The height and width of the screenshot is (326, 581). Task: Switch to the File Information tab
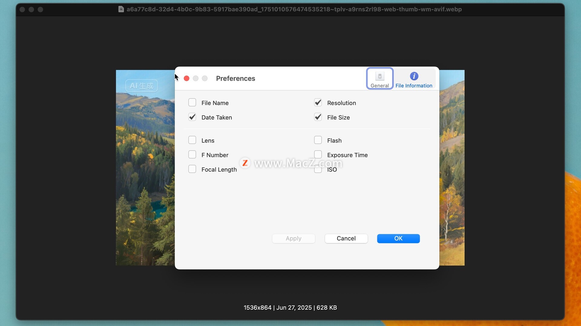click(x=414, y=78)
